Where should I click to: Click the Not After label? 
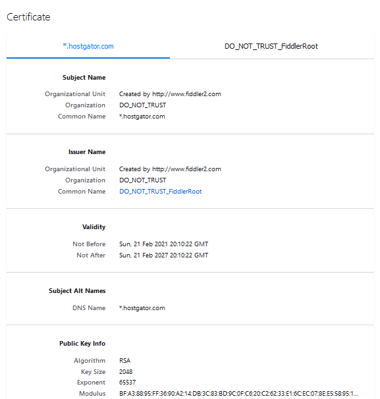(x=91, y=255)
